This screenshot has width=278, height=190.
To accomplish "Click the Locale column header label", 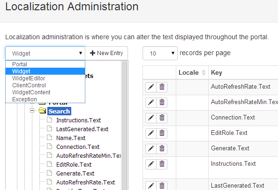I will tap(188, 72).
